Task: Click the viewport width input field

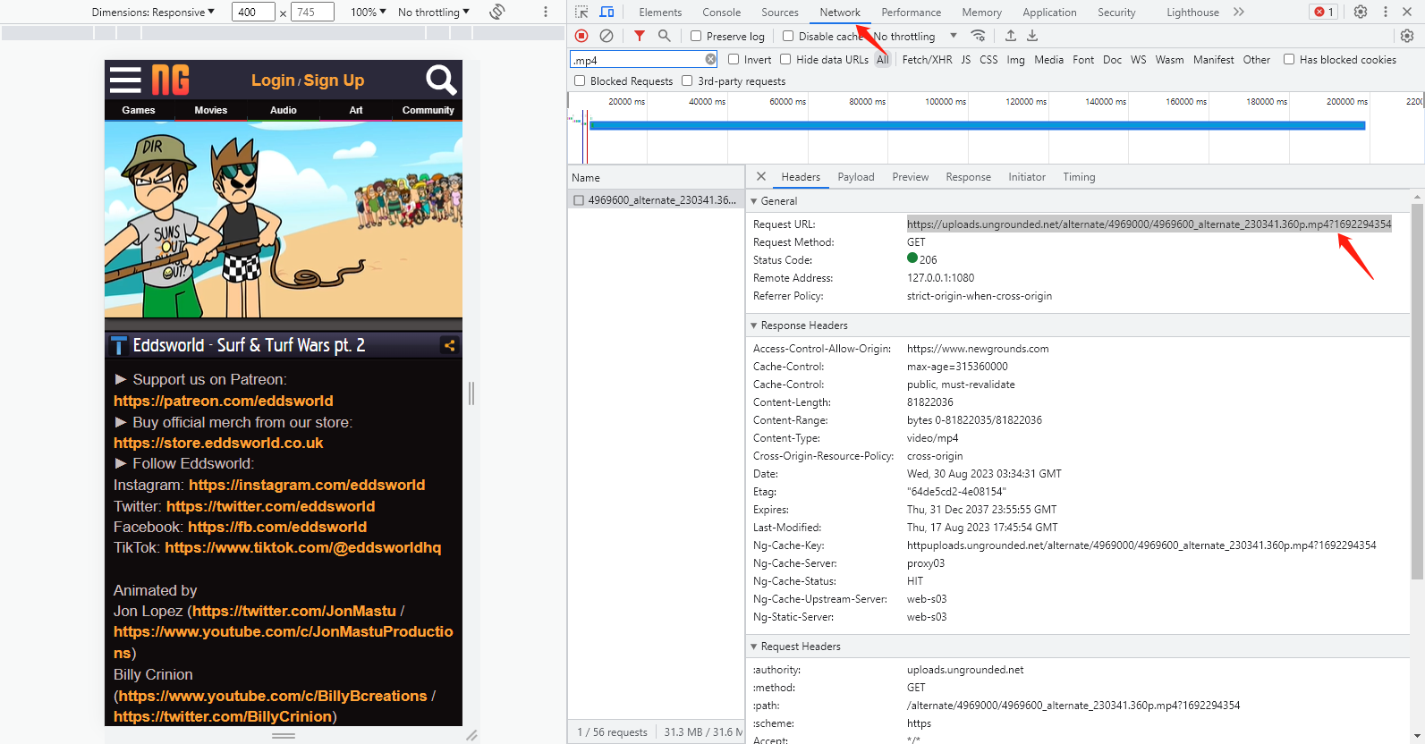Action: tap(253, 12)
